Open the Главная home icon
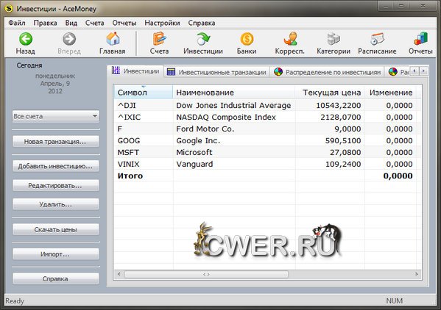Viewport: 441px width, 310px height. pos(113,39)
